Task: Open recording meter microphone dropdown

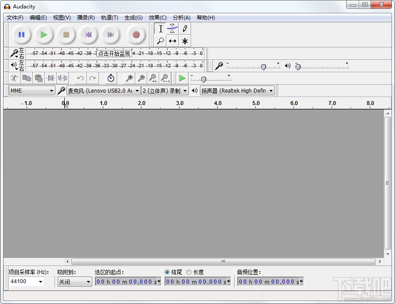Action: [x=14, y=53]
